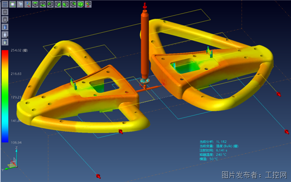Click the rotate-about-axis view icon

click(x=88, y=4)
